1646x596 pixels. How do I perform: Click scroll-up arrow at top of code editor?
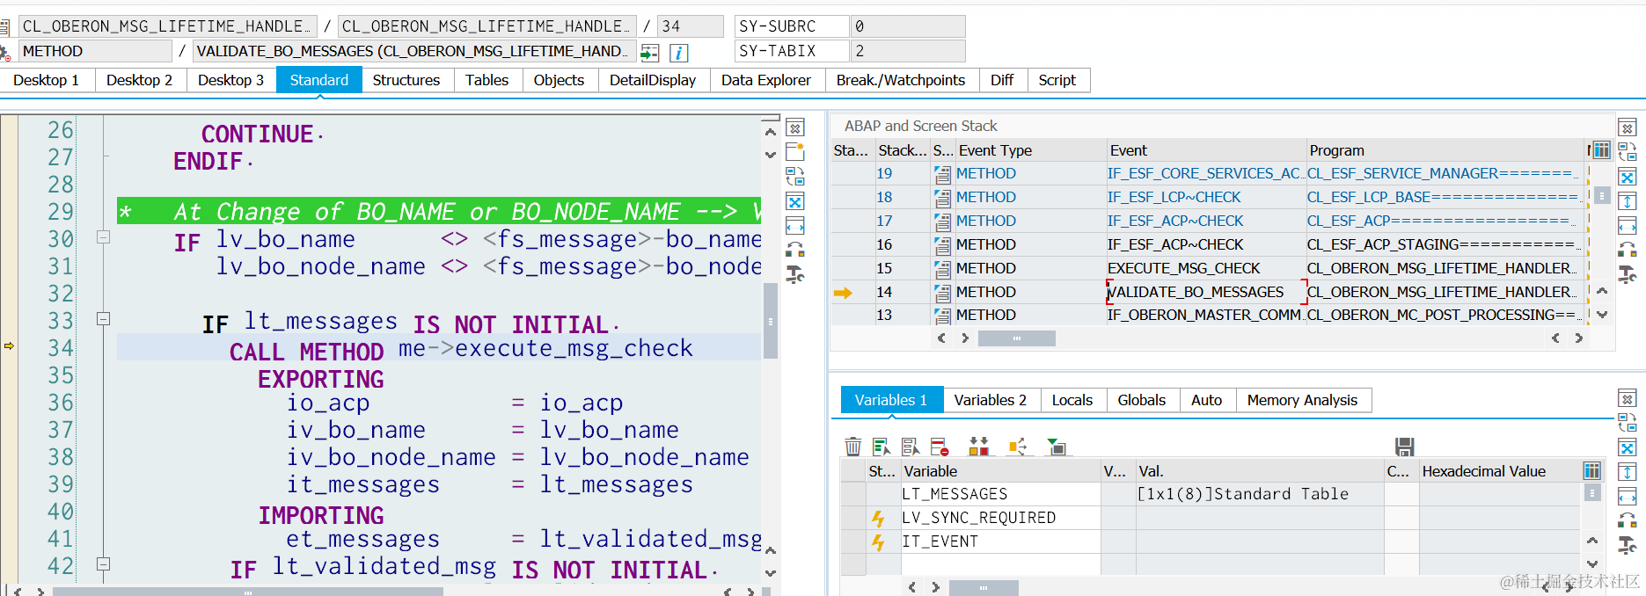click(x=771, y=132)
